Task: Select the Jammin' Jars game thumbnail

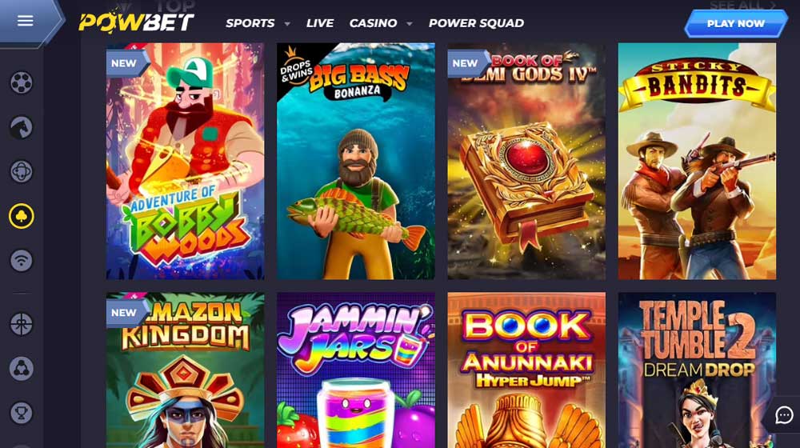Action: (356, 370)
